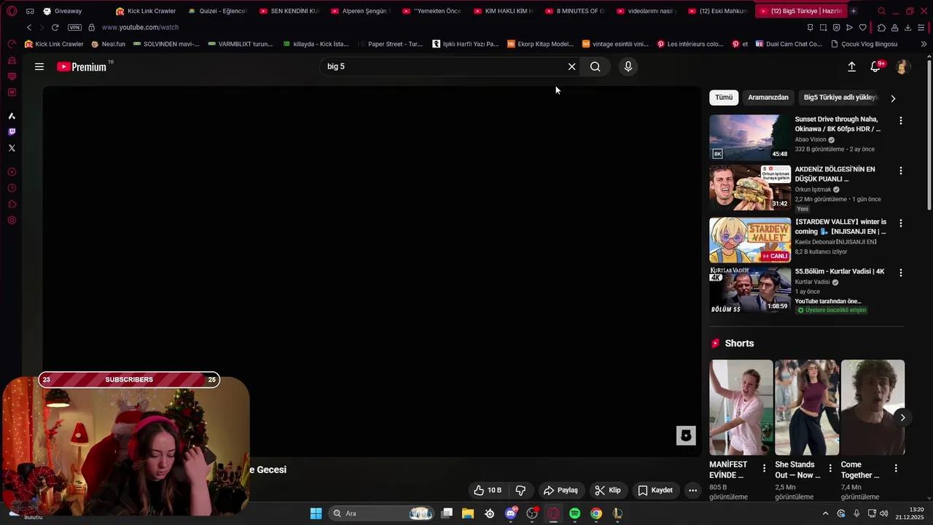Switch to 'Alperen Şengün' browser tab
Screen dimensions: 933x525
[x=360, y=11]
